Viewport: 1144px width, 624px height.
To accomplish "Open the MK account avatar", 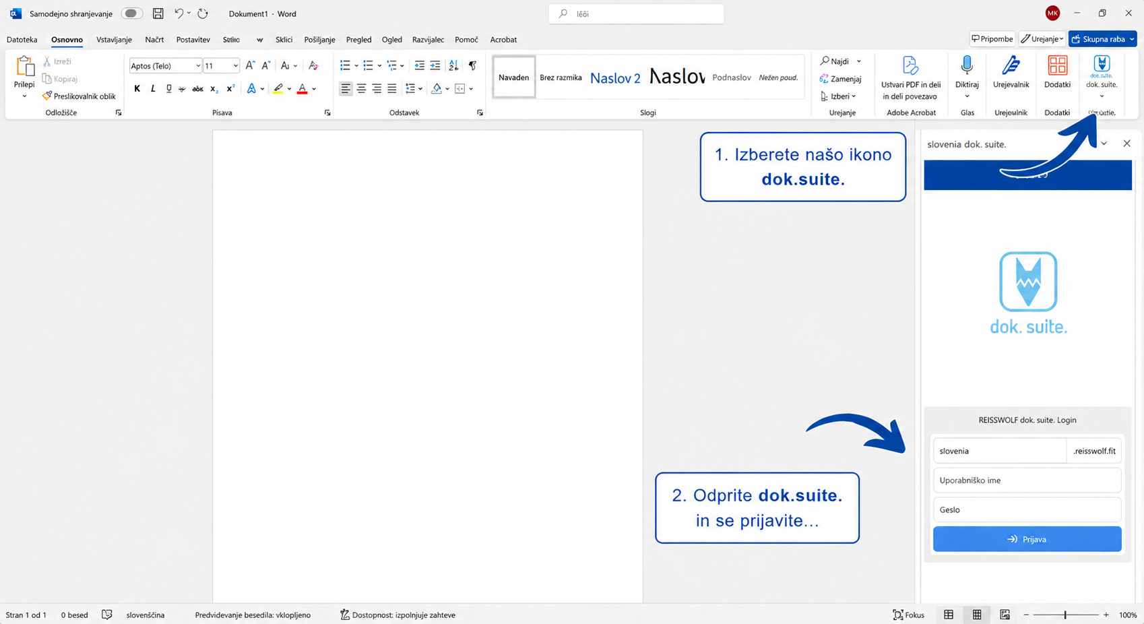I will click(1052, 13).
